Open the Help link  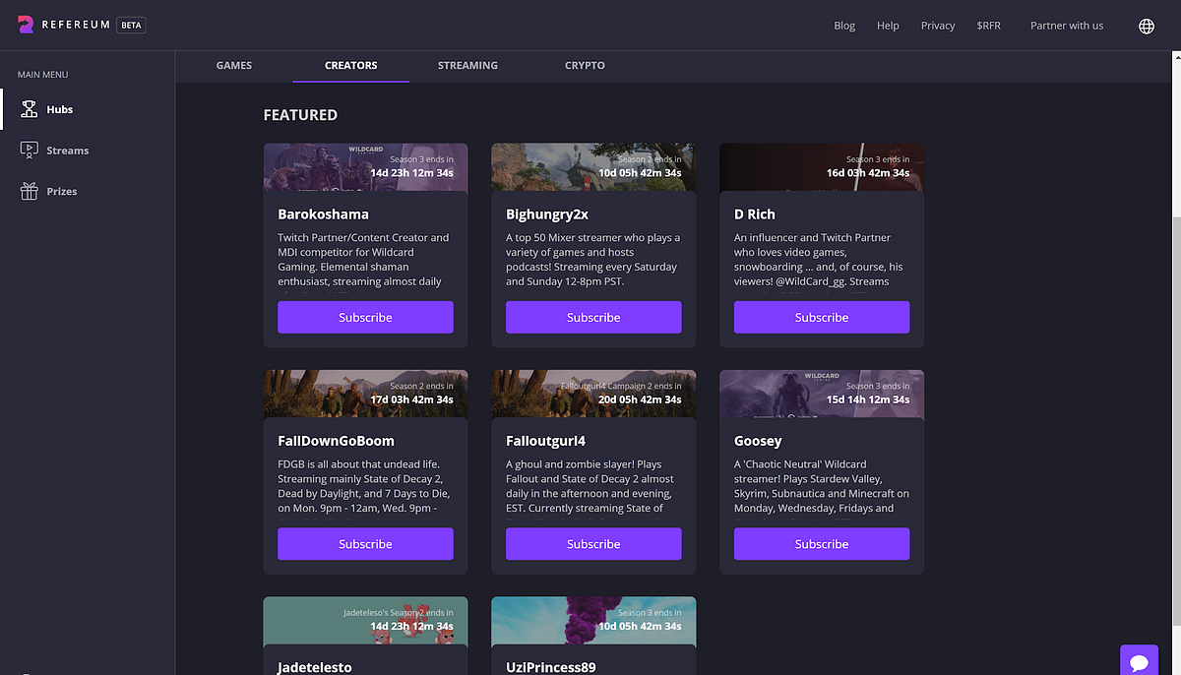click(x=888, y=26)
